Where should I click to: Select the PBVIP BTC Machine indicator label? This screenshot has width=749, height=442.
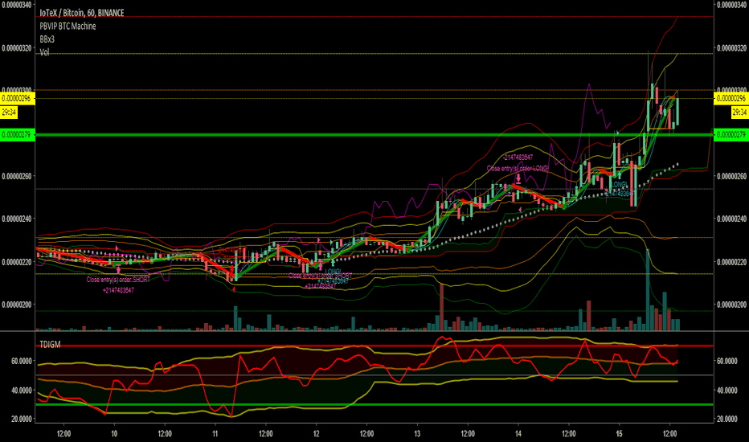[x=68, y=27]
